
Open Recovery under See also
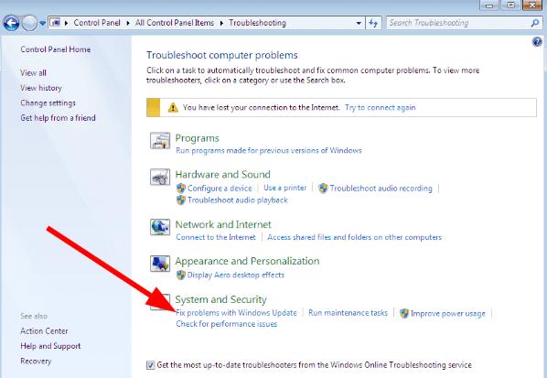coord(36,361)
